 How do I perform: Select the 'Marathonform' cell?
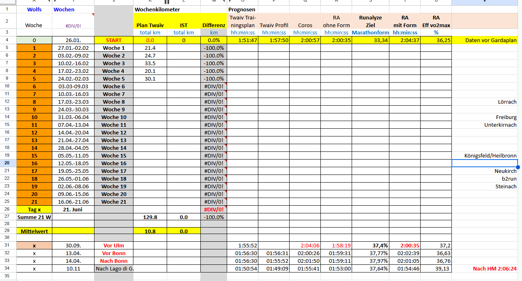click(370, 32)
